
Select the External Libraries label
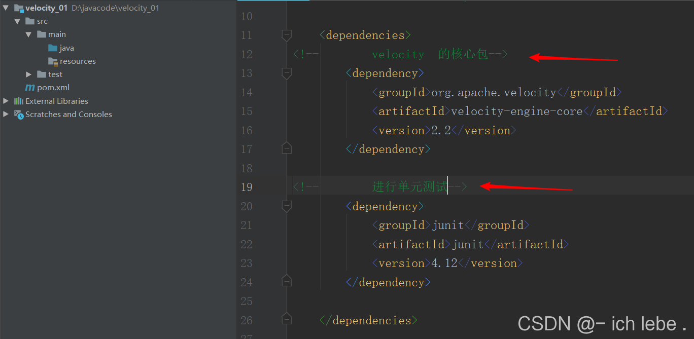57,101
